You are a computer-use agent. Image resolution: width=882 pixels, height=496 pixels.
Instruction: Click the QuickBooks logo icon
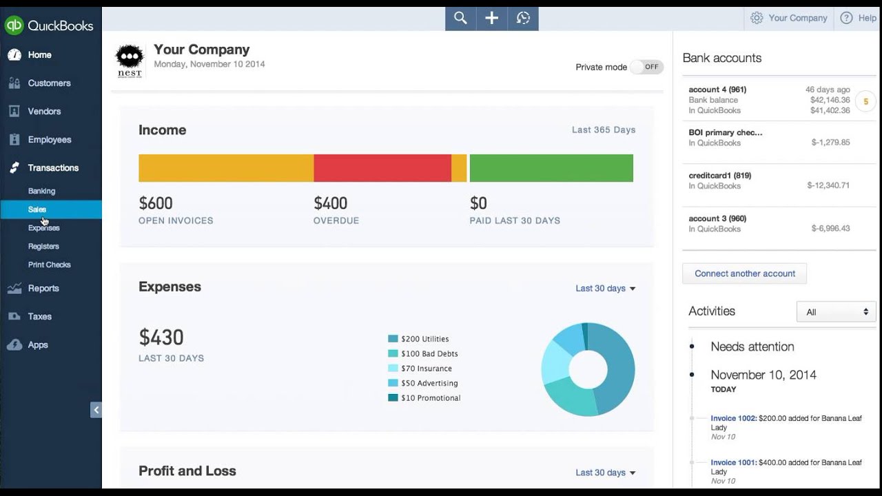[x=14, y=25]
